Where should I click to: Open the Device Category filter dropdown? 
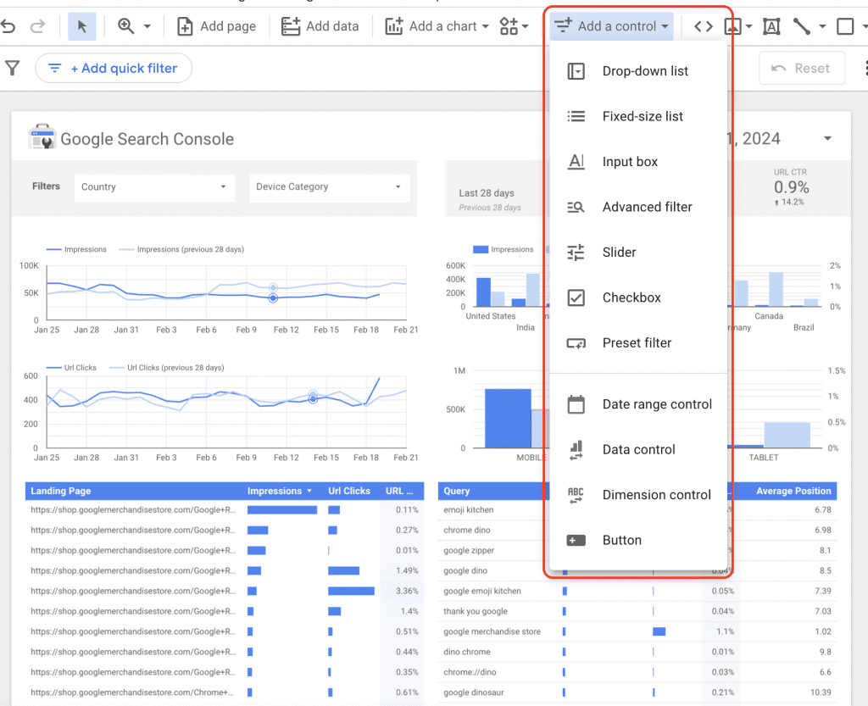click(x=330, y=187)
